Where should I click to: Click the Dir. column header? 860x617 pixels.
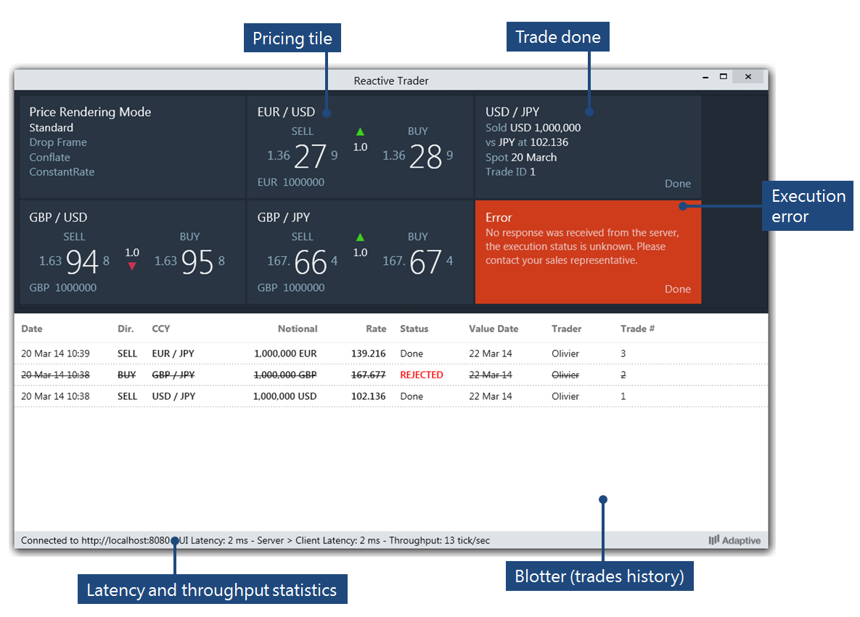tap(126, 329)
